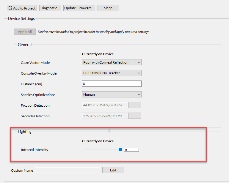Open Fixation Detection settings via ellipsis button

click(x=135, y=105)
